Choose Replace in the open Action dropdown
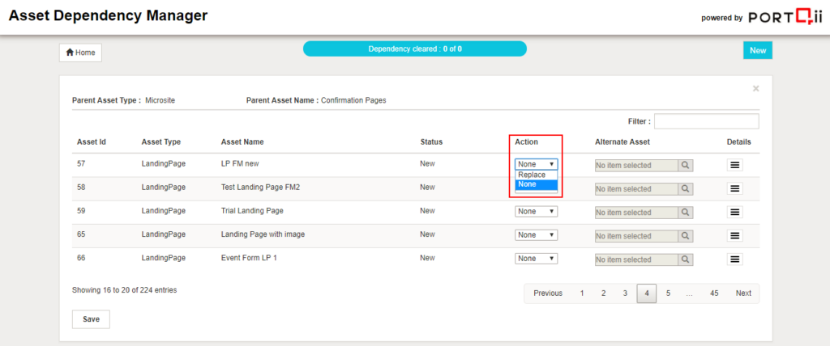Image resolution: width=830 pixels, height=346 pixels. click(533, 175)
